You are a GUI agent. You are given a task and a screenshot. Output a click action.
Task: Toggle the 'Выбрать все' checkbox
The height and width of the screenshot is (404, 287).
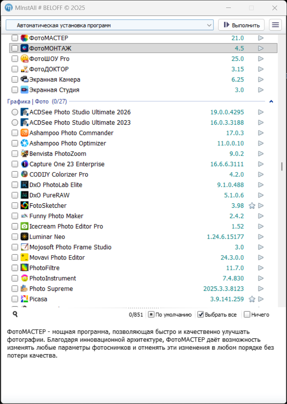tap(201, 315)
